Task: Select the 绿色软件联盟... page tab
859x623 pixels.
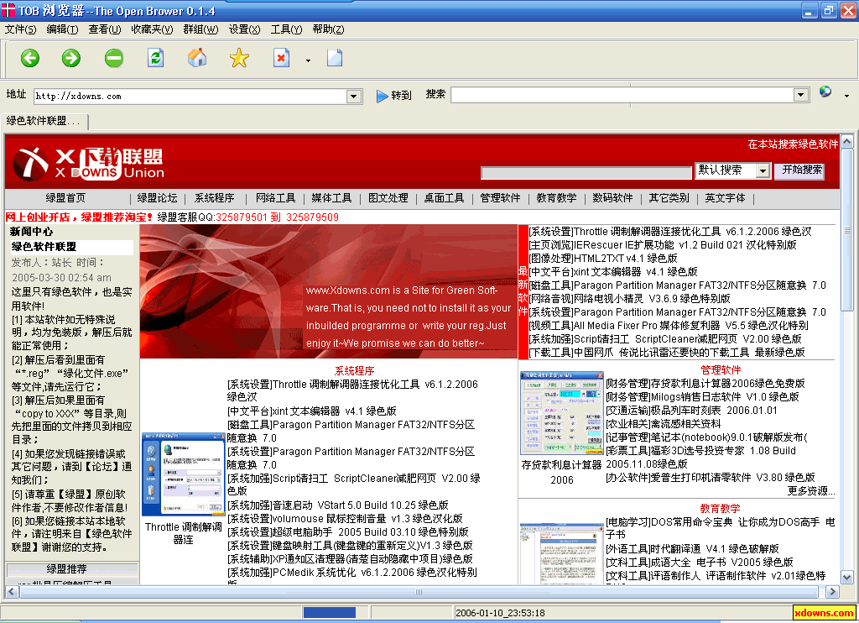Action: (44, 121)
